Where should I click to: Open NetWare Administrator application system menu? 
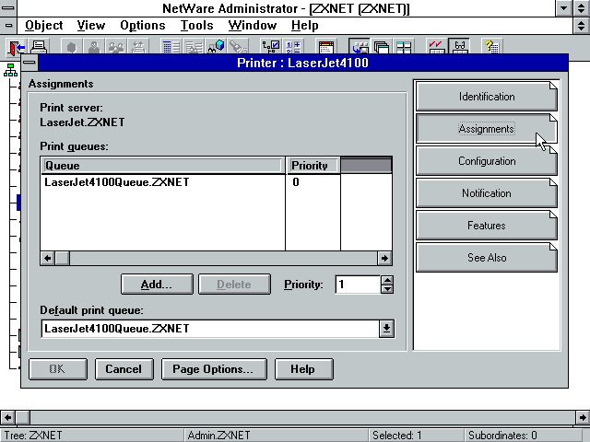tap(8, 8)
